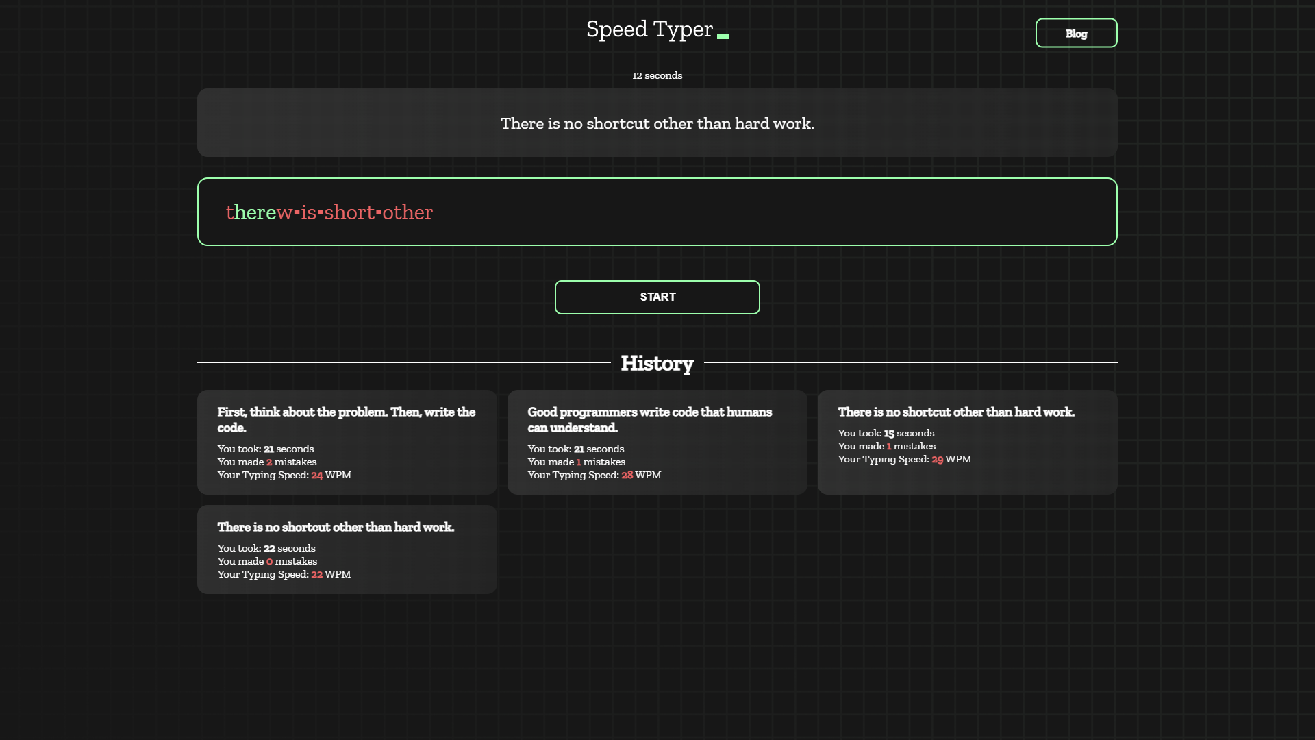
Task: Click the quote text box to type
Action: [657, 123]
